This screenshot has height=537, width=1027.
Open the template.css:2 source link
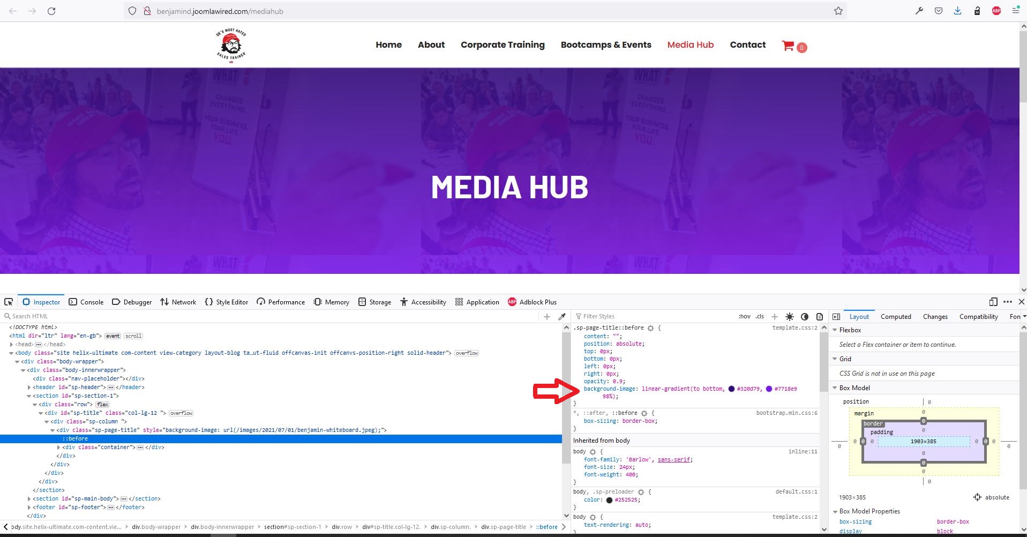coord(794,328)
